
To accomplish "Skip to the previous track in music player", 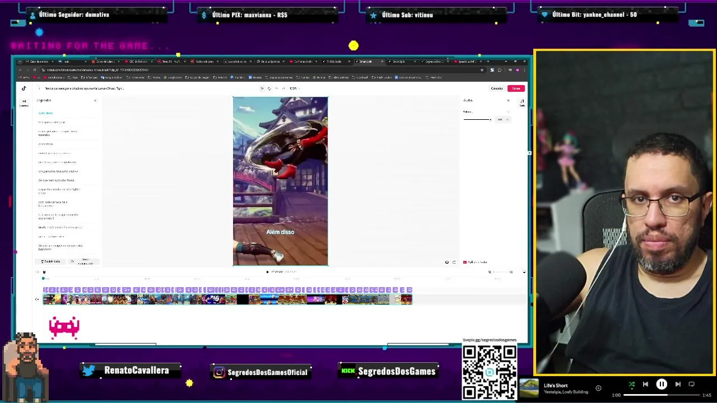I will tap(645, 385).
